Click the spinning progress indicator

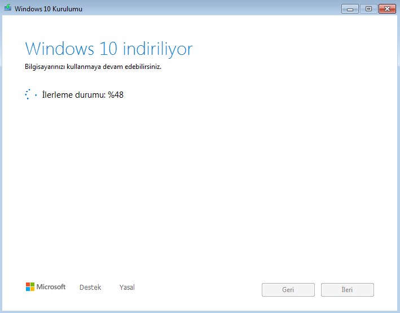coord(31,94)
